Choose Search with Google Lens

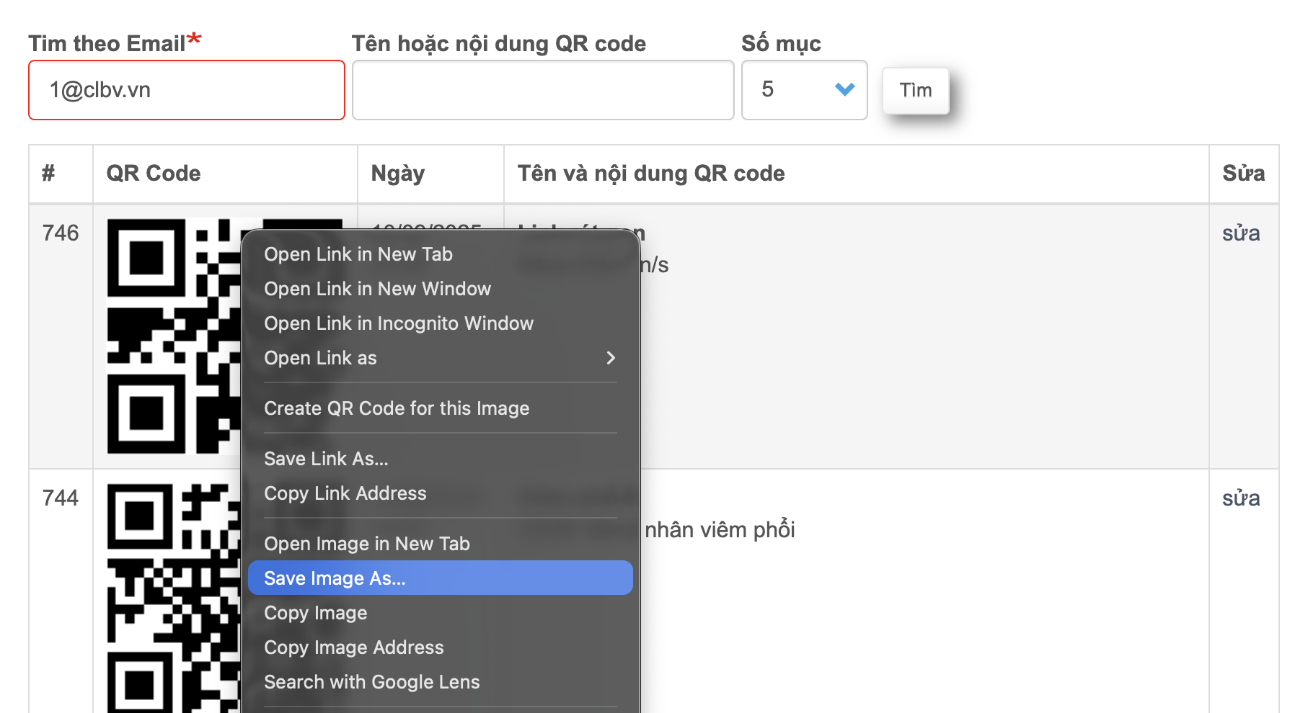(x=372, y=682)
